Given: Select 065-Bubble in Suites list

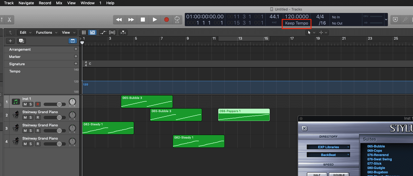Looking at the screenshot, I should pos(376,146).
